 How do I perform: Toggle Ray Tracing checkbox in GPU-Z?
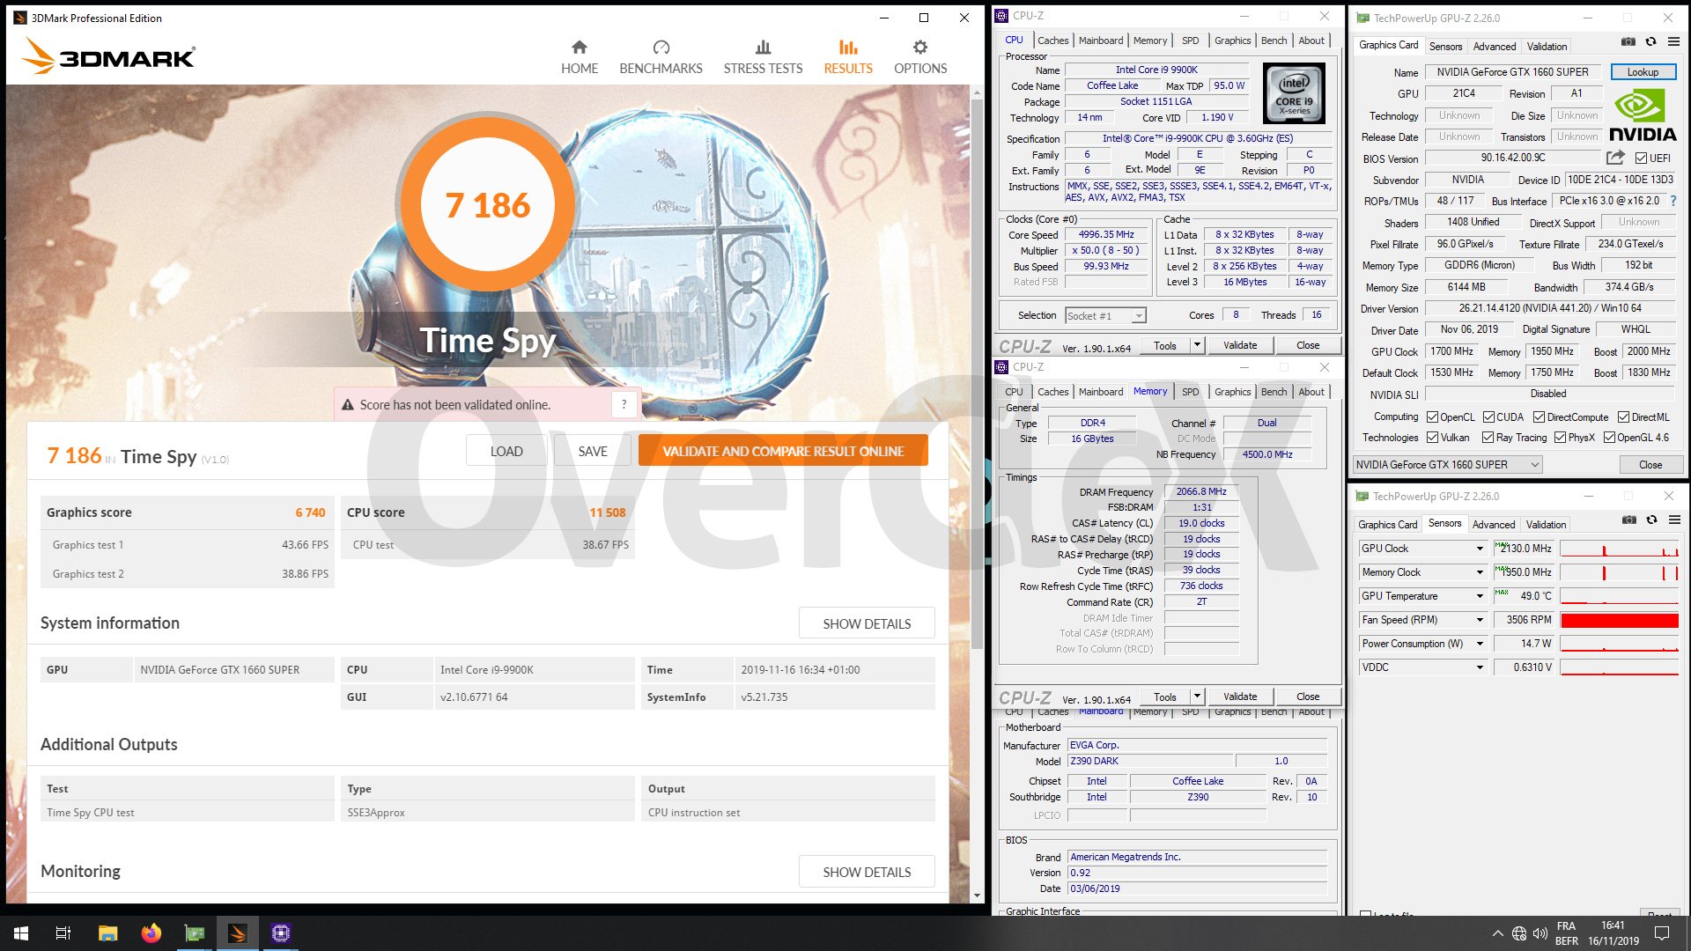[1488, 438]
